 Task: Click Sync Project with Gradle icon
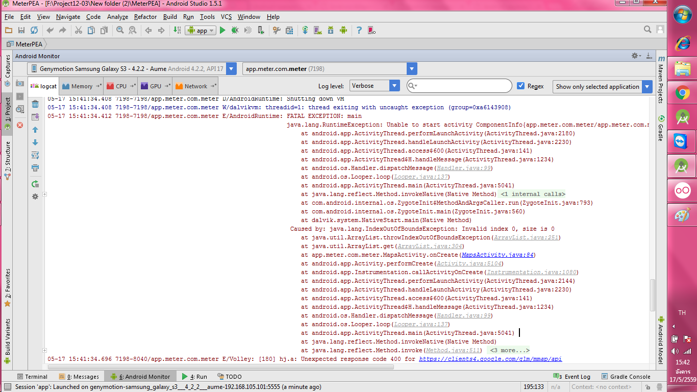tap(305, 31)
